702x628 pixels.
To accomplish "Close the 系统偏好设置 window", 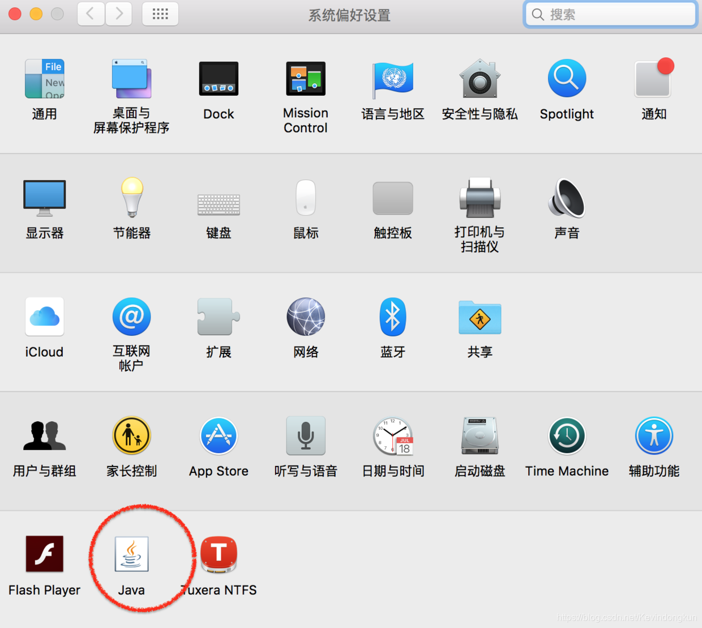I will pyautogui.click(x=15, y=14).
